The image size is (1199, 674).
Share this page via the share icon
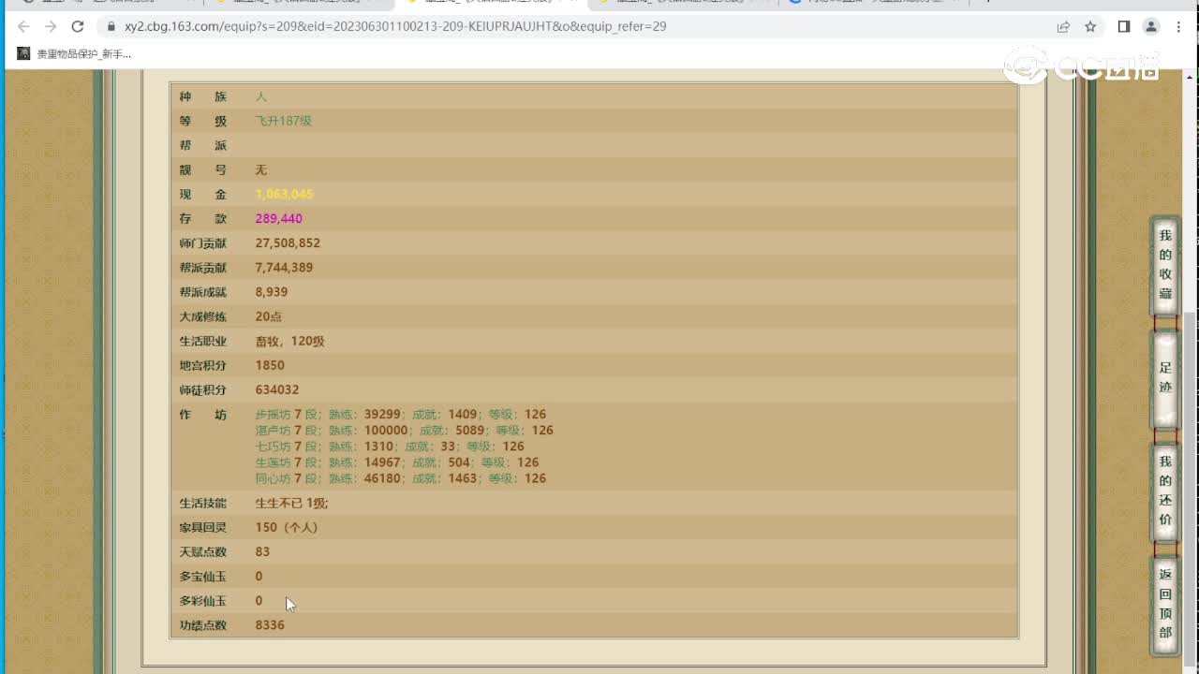click(1063, 26)
